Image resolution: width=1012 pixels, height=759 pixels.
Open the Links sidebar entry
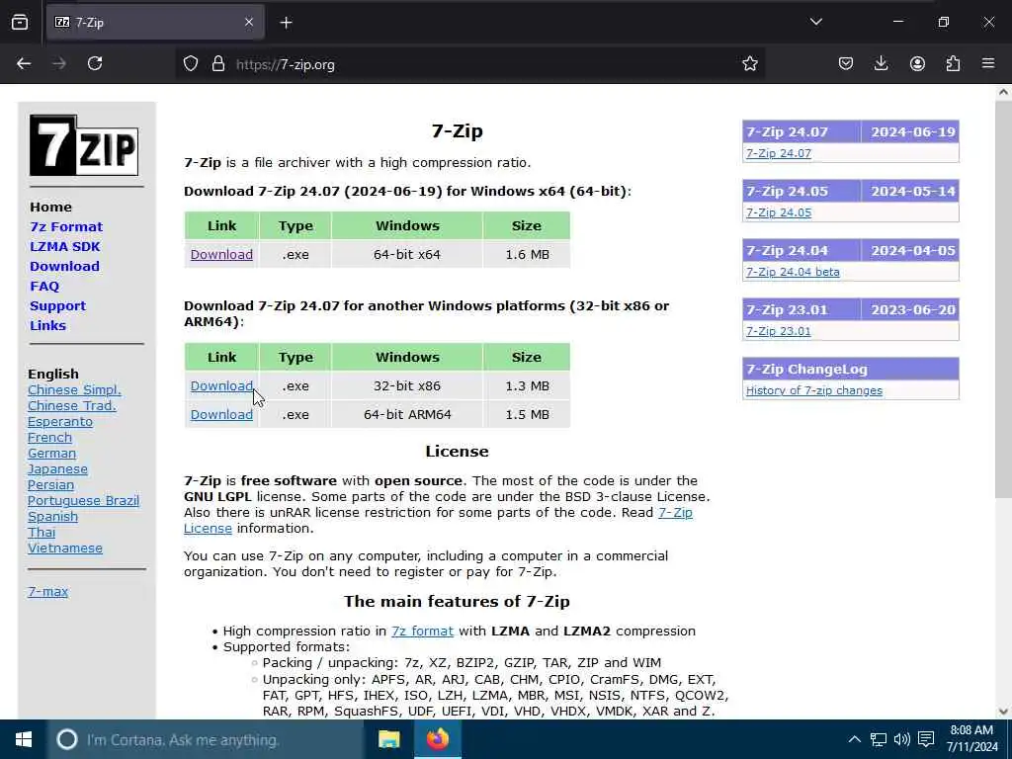tap(47, 326)
